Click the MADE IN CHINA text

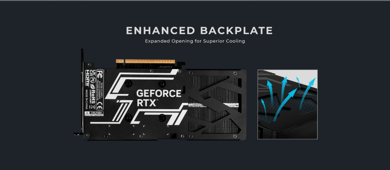click(87, 99)
